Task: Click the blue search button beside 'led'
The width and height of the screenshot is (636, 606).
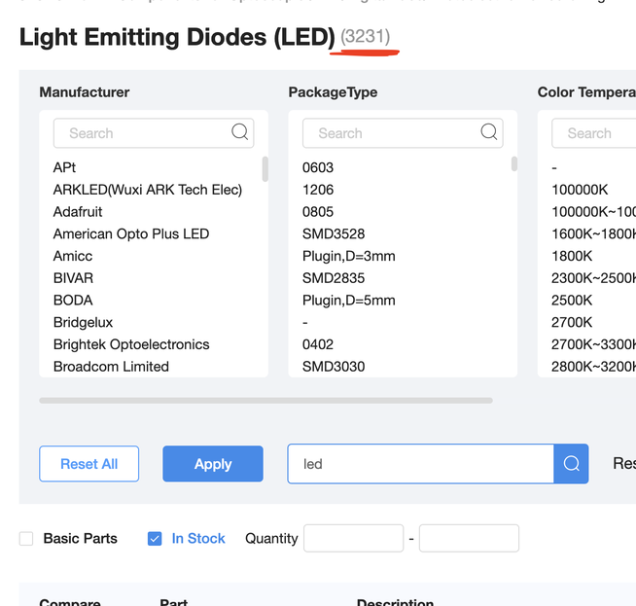Action: [x=571, y=464]
